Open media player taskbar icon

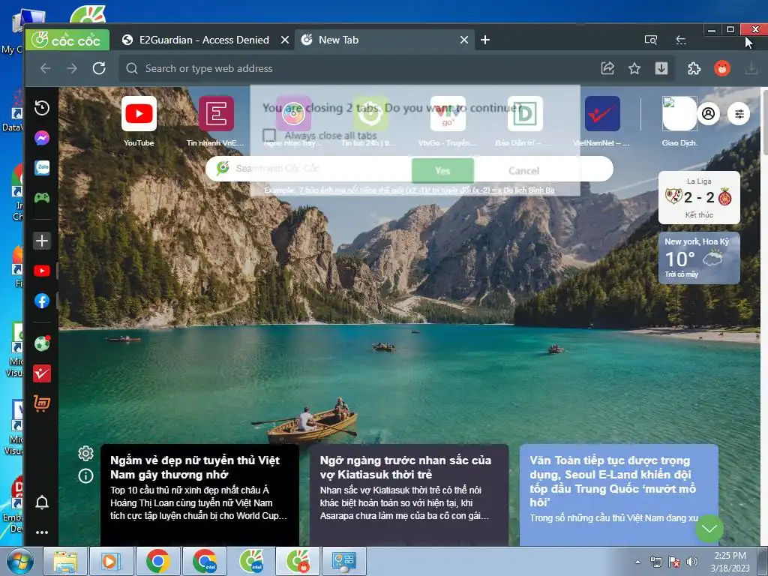[x=111, y=561]
